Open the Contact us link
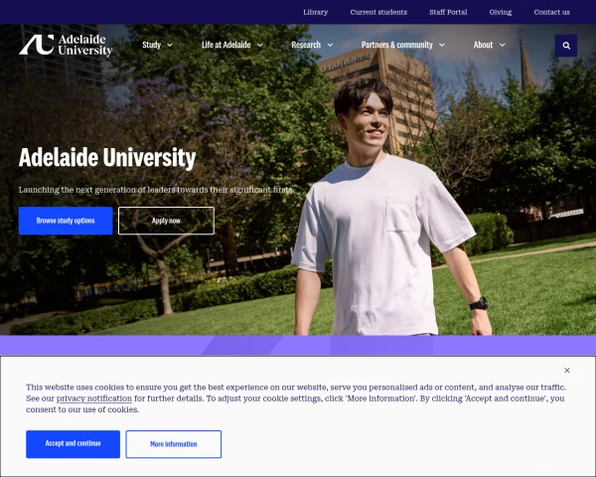Viewport: 596px width, 477px height. (551, 12)
